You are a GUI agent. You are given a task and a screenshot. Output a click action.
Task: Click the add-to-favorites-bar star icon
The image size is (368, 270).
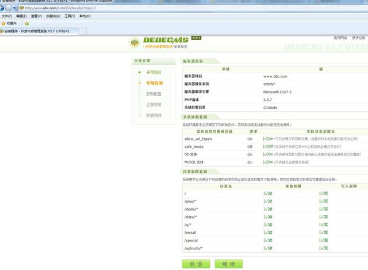point(27,24)
